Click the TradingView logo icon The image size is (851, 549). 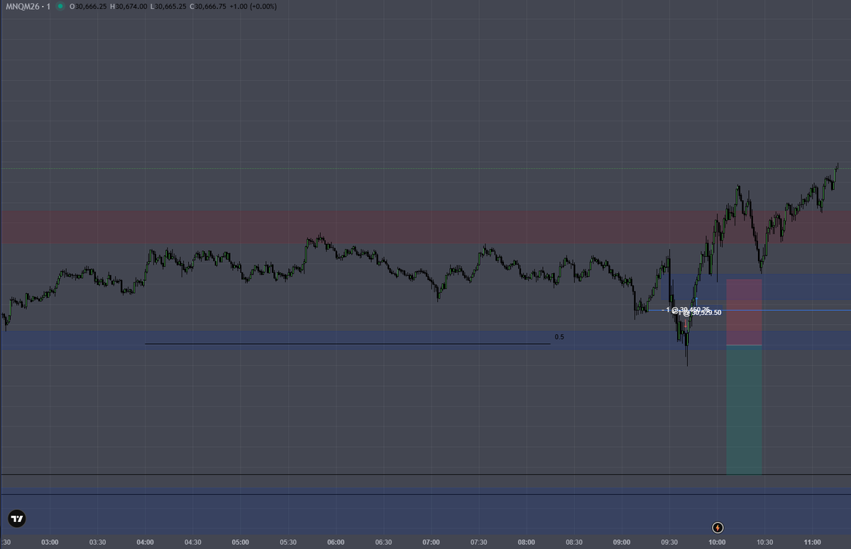pyautogui.click(x=17, y=518)
